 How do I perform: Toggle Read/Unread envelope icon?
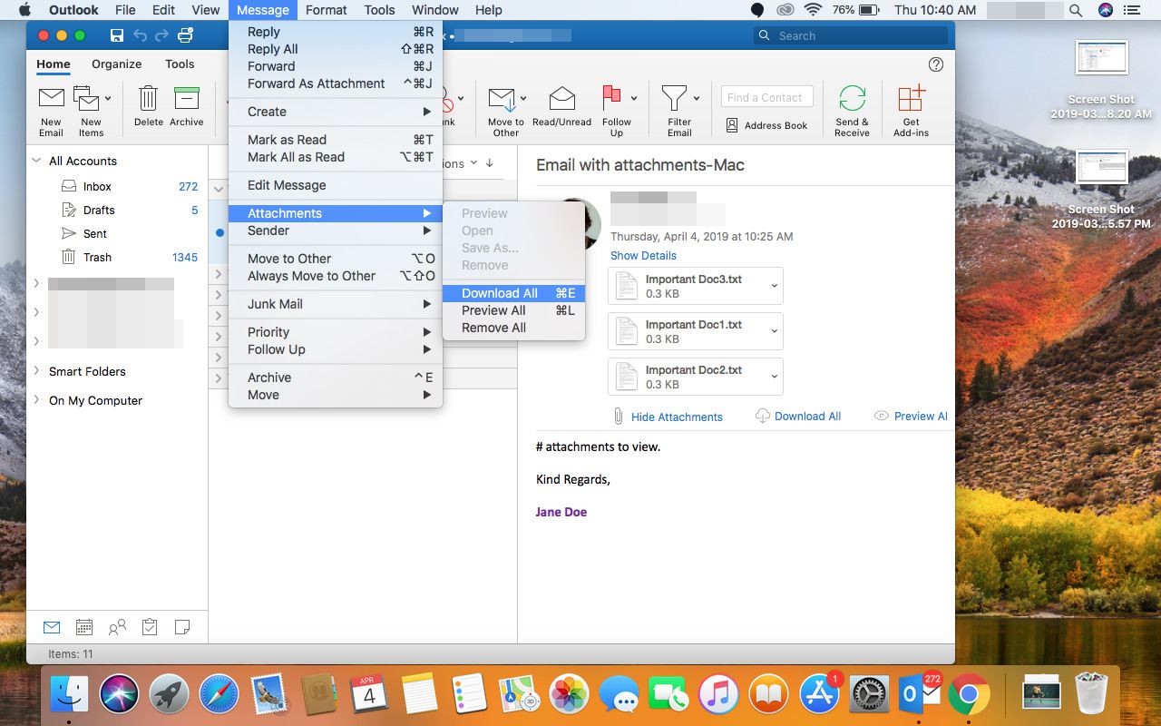pos(562,99)
